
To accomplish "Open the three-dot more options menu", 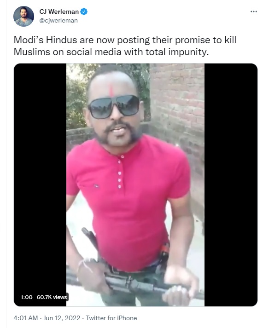I will tap(254, 12).
